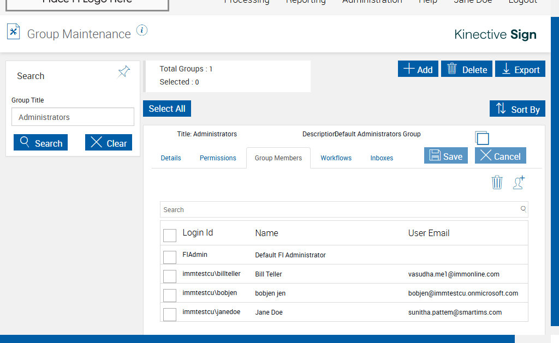Switch to the Inboxes tab
This screenshot has height=343, width=559.
coord(382,158)
